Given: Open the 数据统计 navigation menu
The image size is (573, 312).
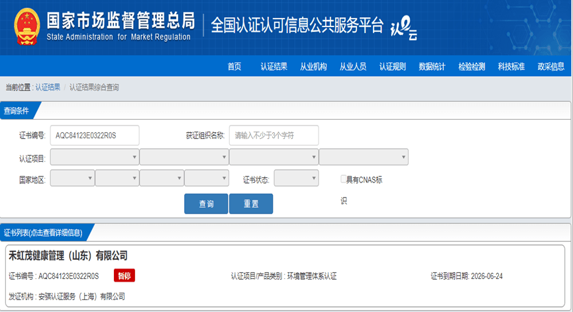Looking at the screenshot, I should pos(432,67).
